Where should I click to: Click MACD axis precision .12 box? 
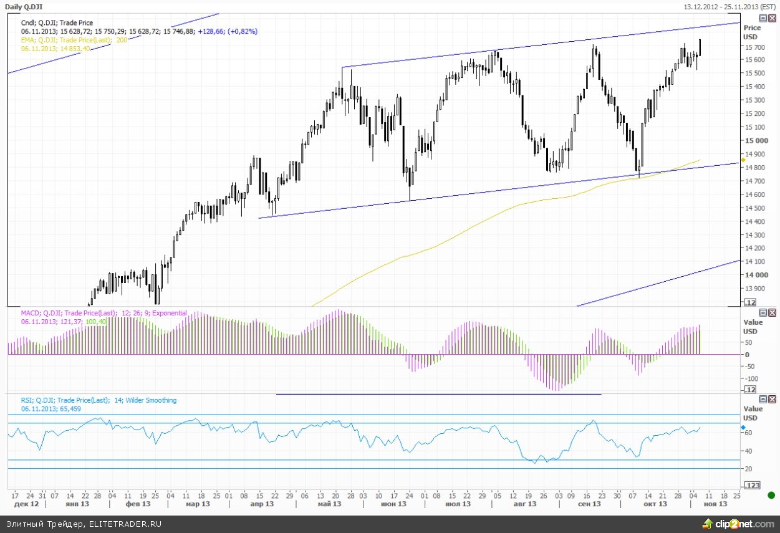coord(751,390)
